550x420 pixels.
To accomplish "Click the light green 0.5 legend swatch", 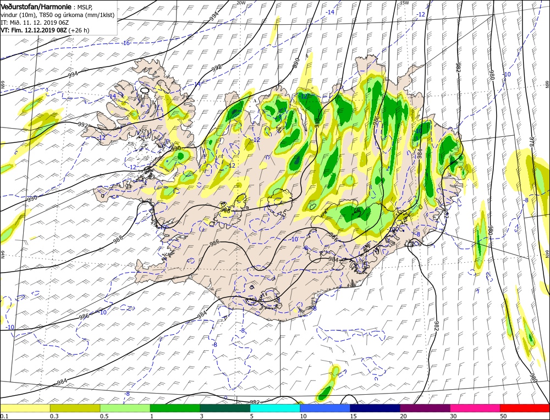I will (x=125, y=408).
